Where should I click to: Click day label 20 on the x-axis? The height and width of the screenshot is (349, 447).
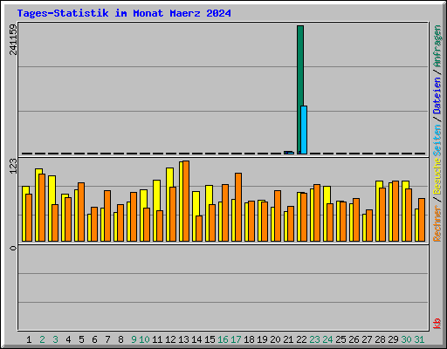pyautogui.click(x=275, y=339)
